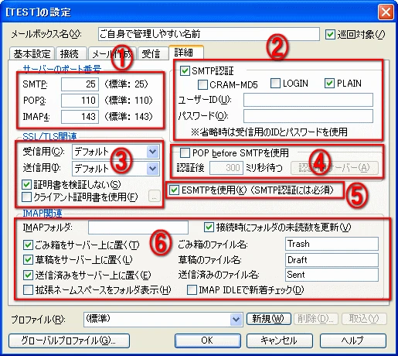Uncheck 証明書を検証しない checkbox
The image size is (398, 356).
click(x=26, y=185)
